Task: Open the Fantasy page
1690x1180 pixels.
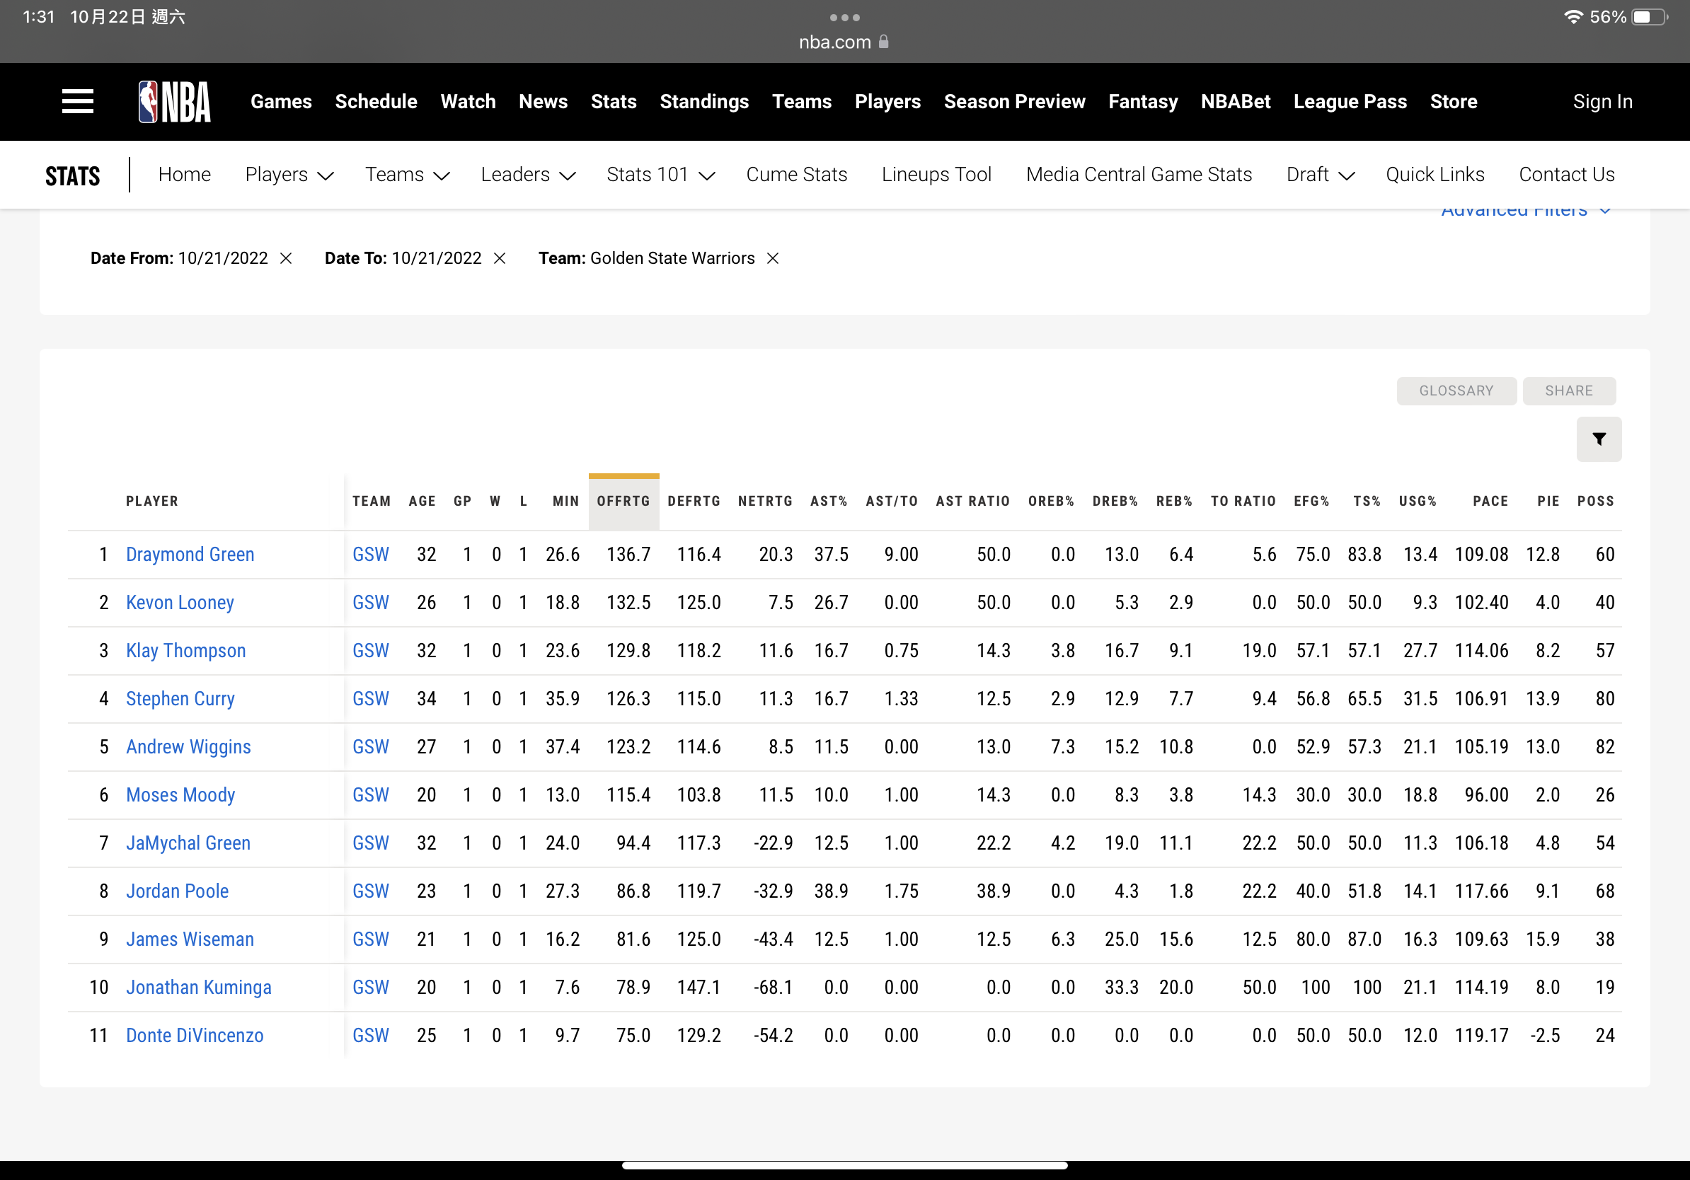Action: 1143,102
